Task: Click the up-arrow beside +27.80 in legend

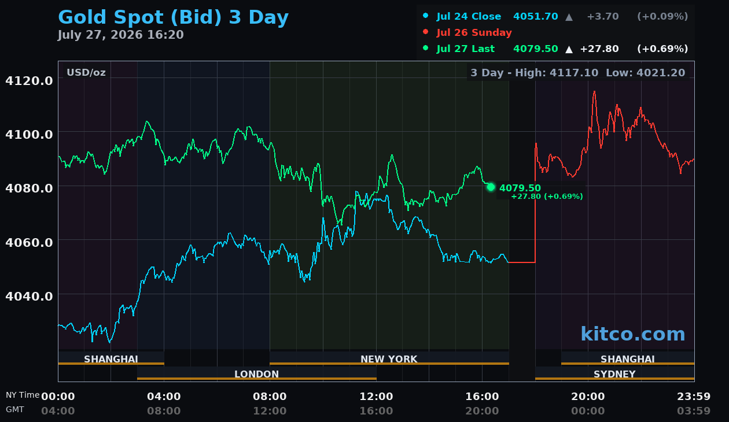Action: point(569,49)
